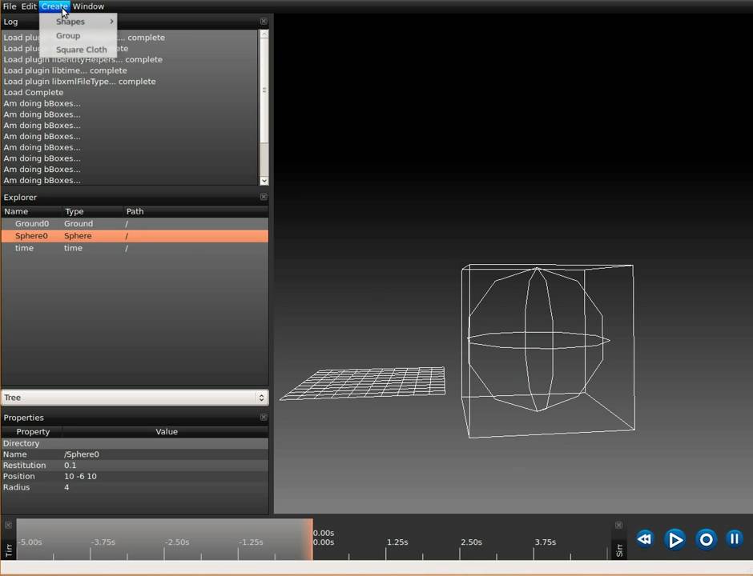Open the Window menu
Viewport: 753px width, 576px height.
click(x=88, y=6)
